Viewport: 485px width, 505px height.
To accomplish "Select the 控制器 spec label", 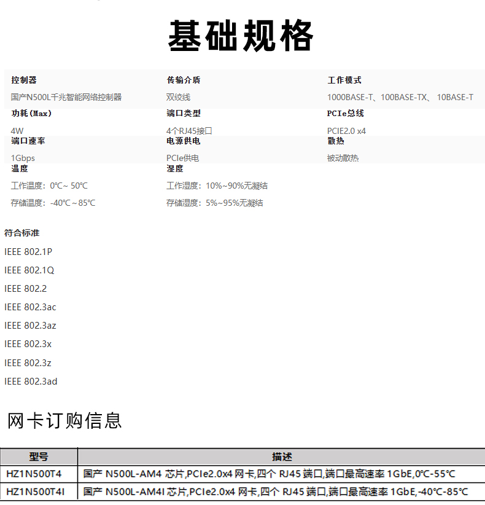I will [24, 80].
